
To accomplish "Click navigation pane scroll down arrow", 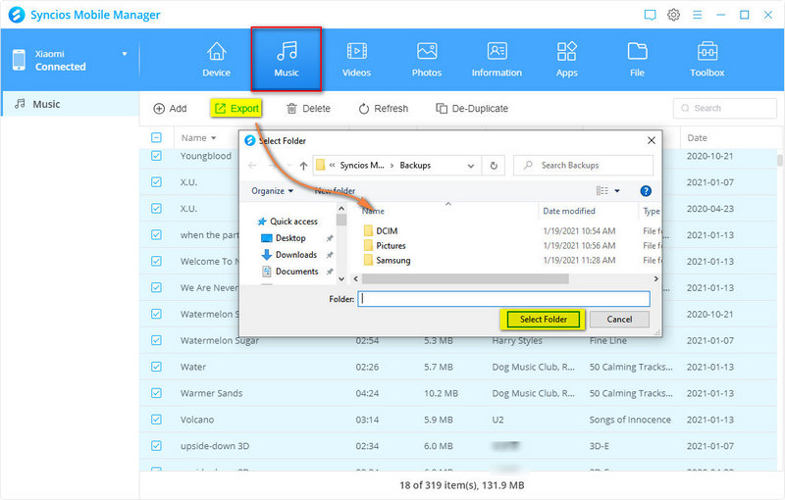I will (x=341, y=278).
